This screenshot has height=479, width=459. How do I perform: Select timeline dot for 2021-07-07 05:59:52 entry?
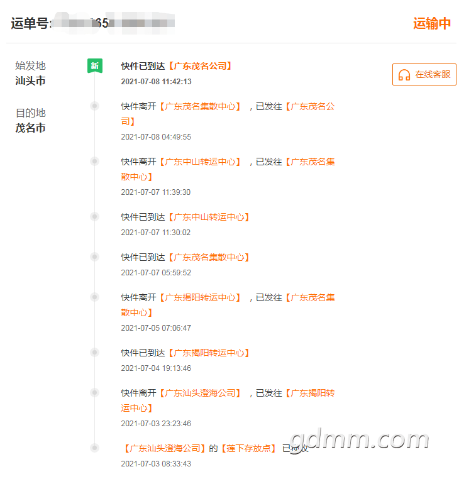(95, 257)
